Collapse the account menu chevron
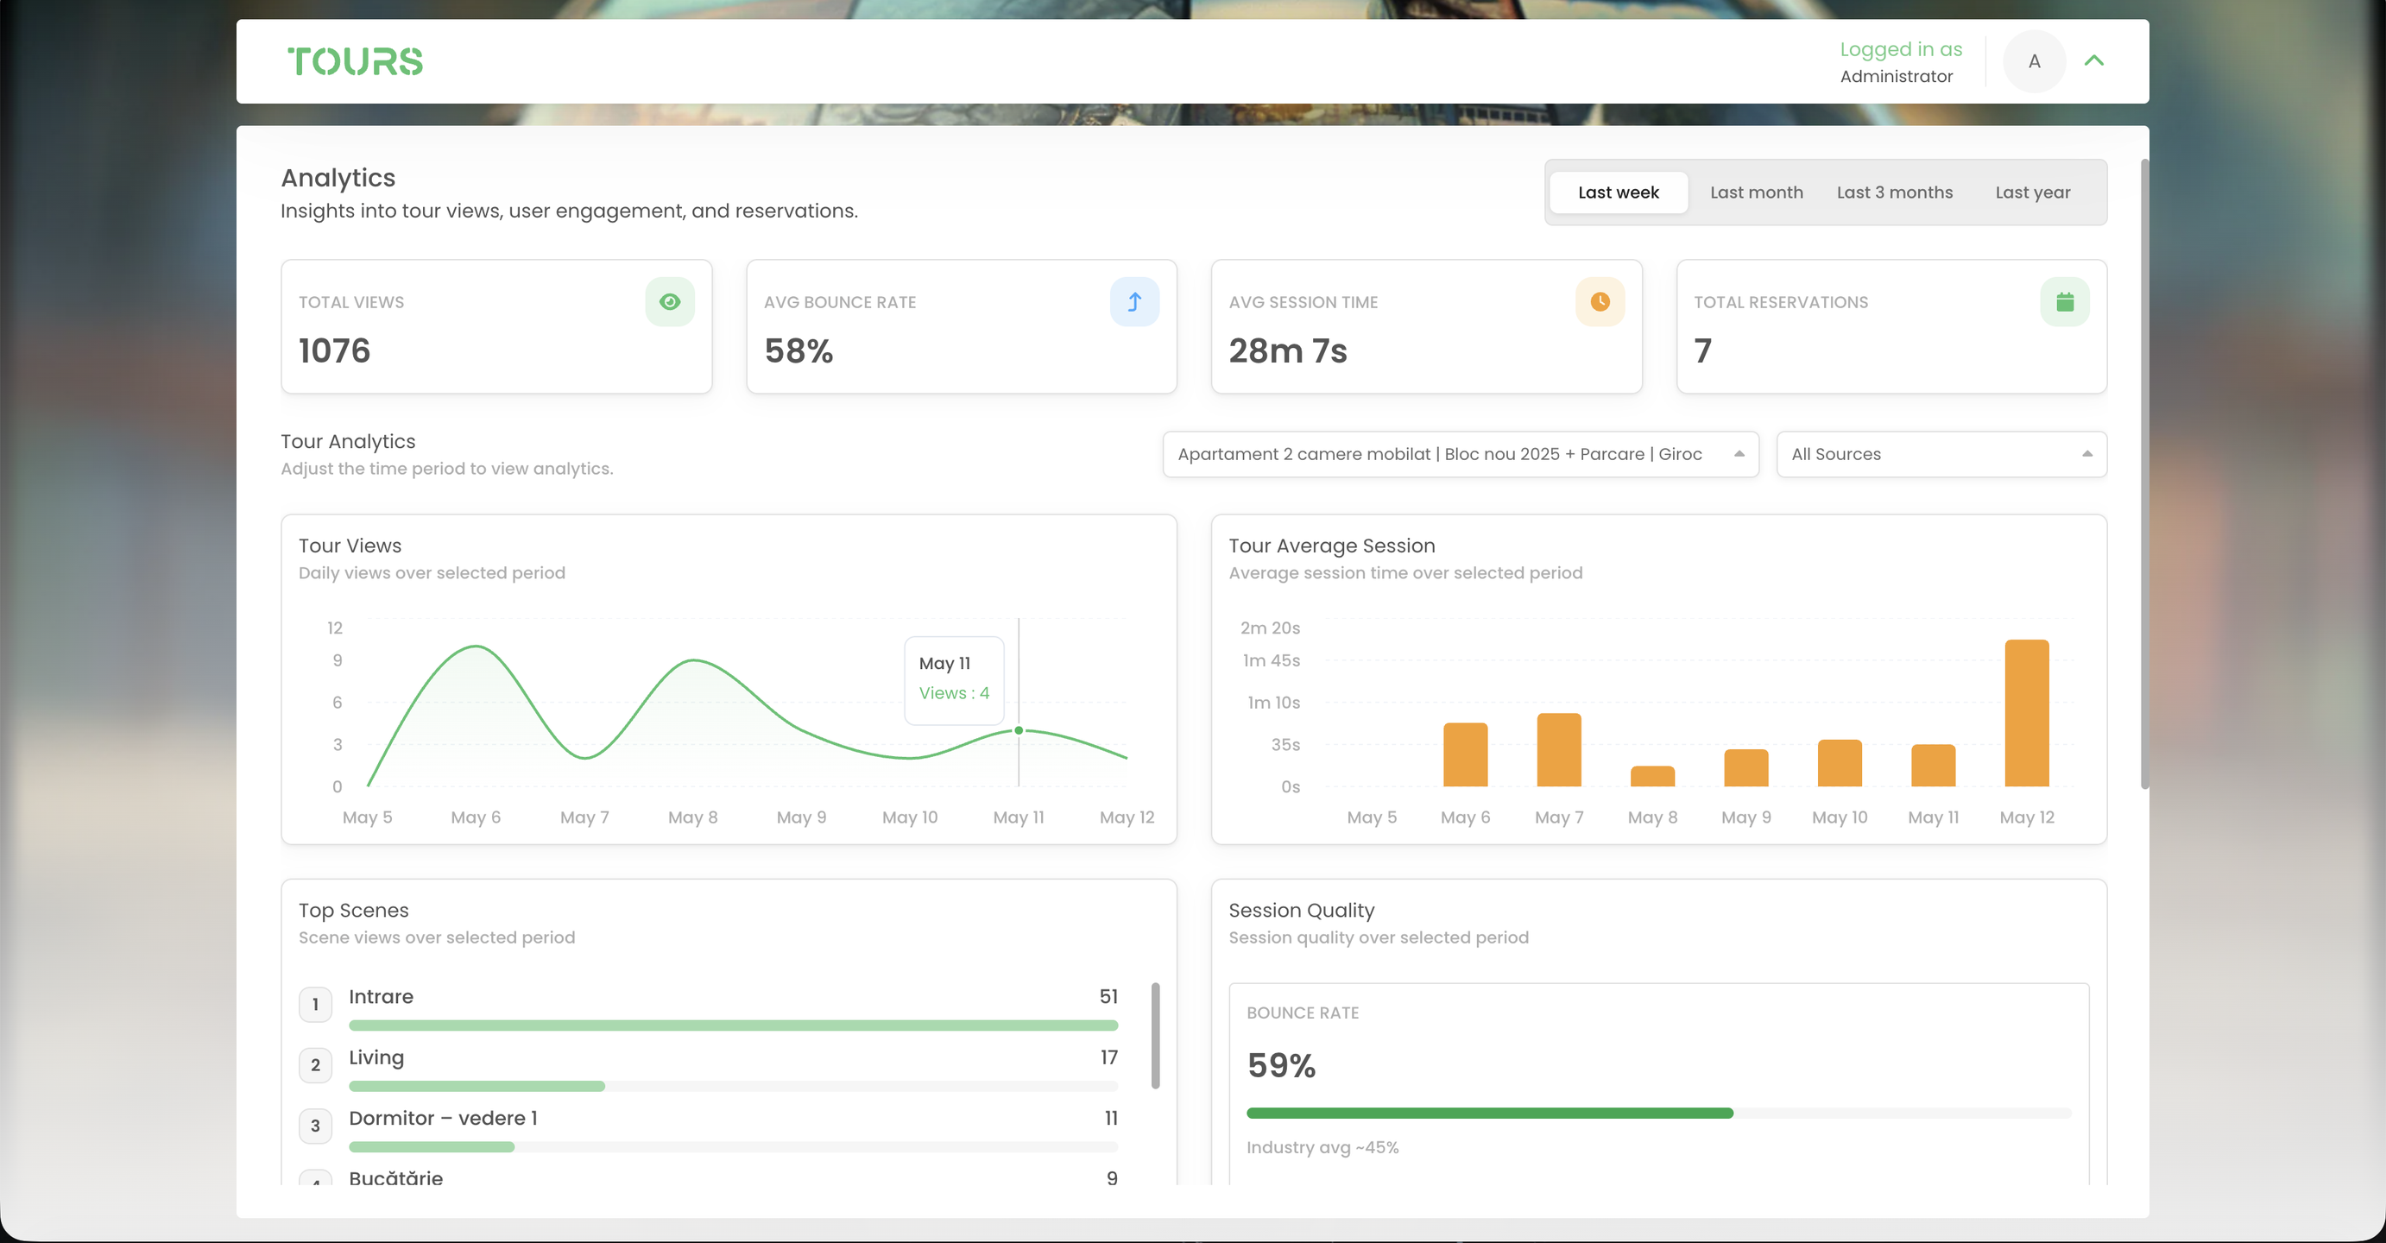 point(2094,61)
